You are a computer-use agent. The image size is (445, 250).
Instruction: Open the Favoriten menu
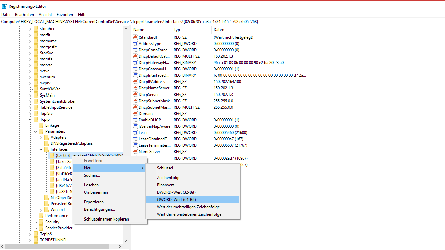click(65, 15)
